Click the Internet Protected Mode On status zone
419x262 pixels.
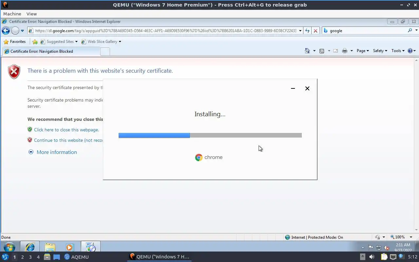click(314, 237)
